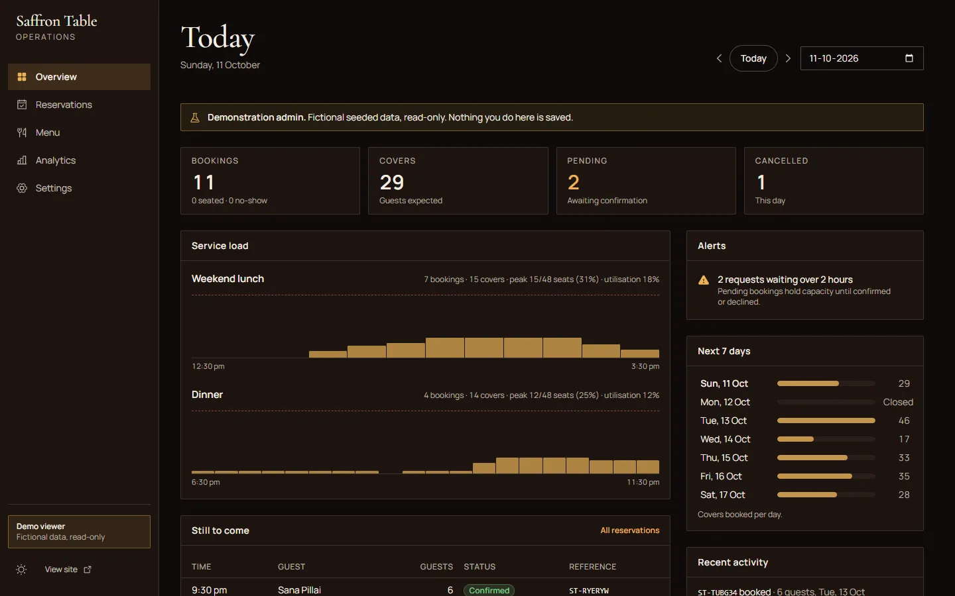Click the Menu cutlery icon
The height and width of the screenshot is (596, 955).
22,132
